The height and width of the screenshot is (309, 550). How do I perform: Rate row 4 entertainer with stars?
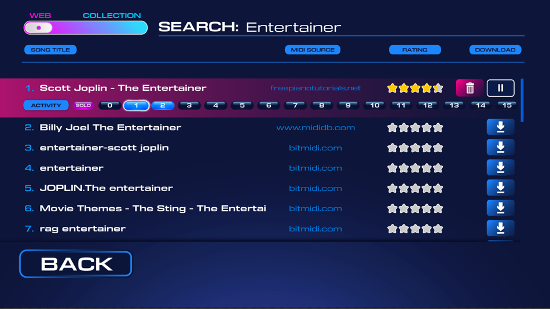coord(415,168)
